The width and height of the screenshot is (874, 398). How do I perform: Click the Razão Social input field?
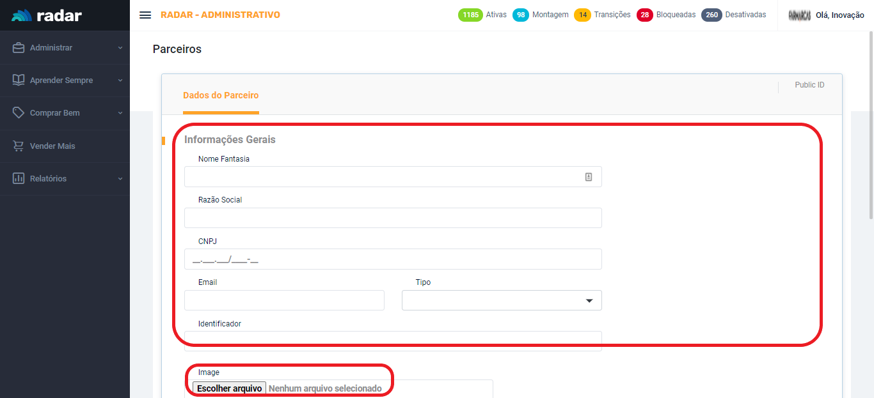[x=393, y=218]
